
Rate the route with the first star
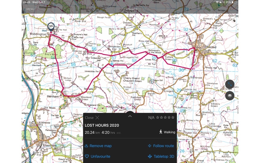(157, 117)
